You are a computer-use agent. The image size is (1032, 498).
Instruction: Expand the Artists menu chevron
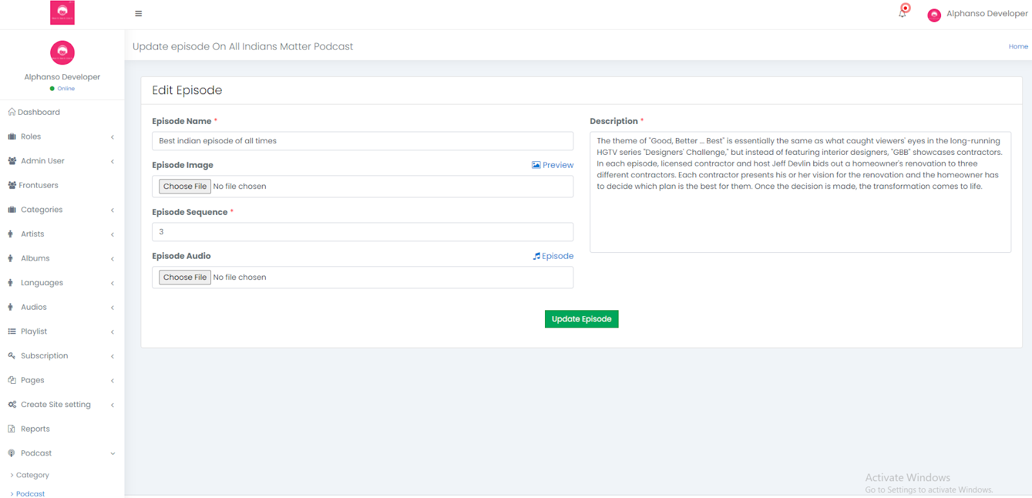click(x=112, y=235)
